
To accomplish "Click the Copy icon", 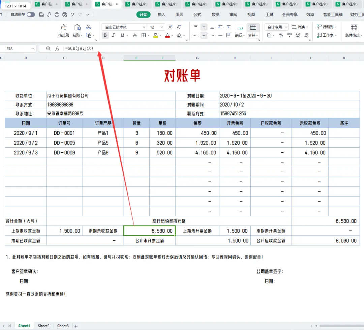I will 89,35.
